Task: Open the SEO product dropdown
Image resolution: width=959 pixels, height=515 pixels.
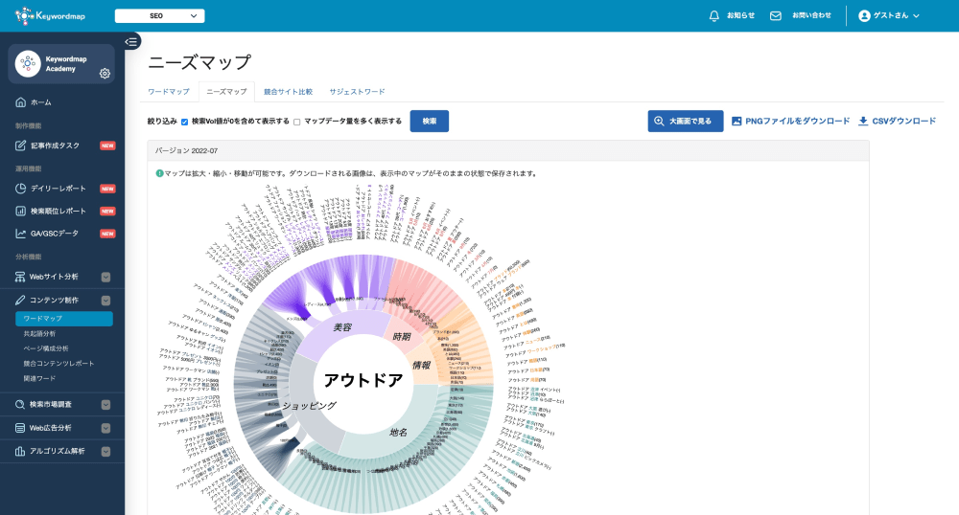Action: (x=159, y=16)
